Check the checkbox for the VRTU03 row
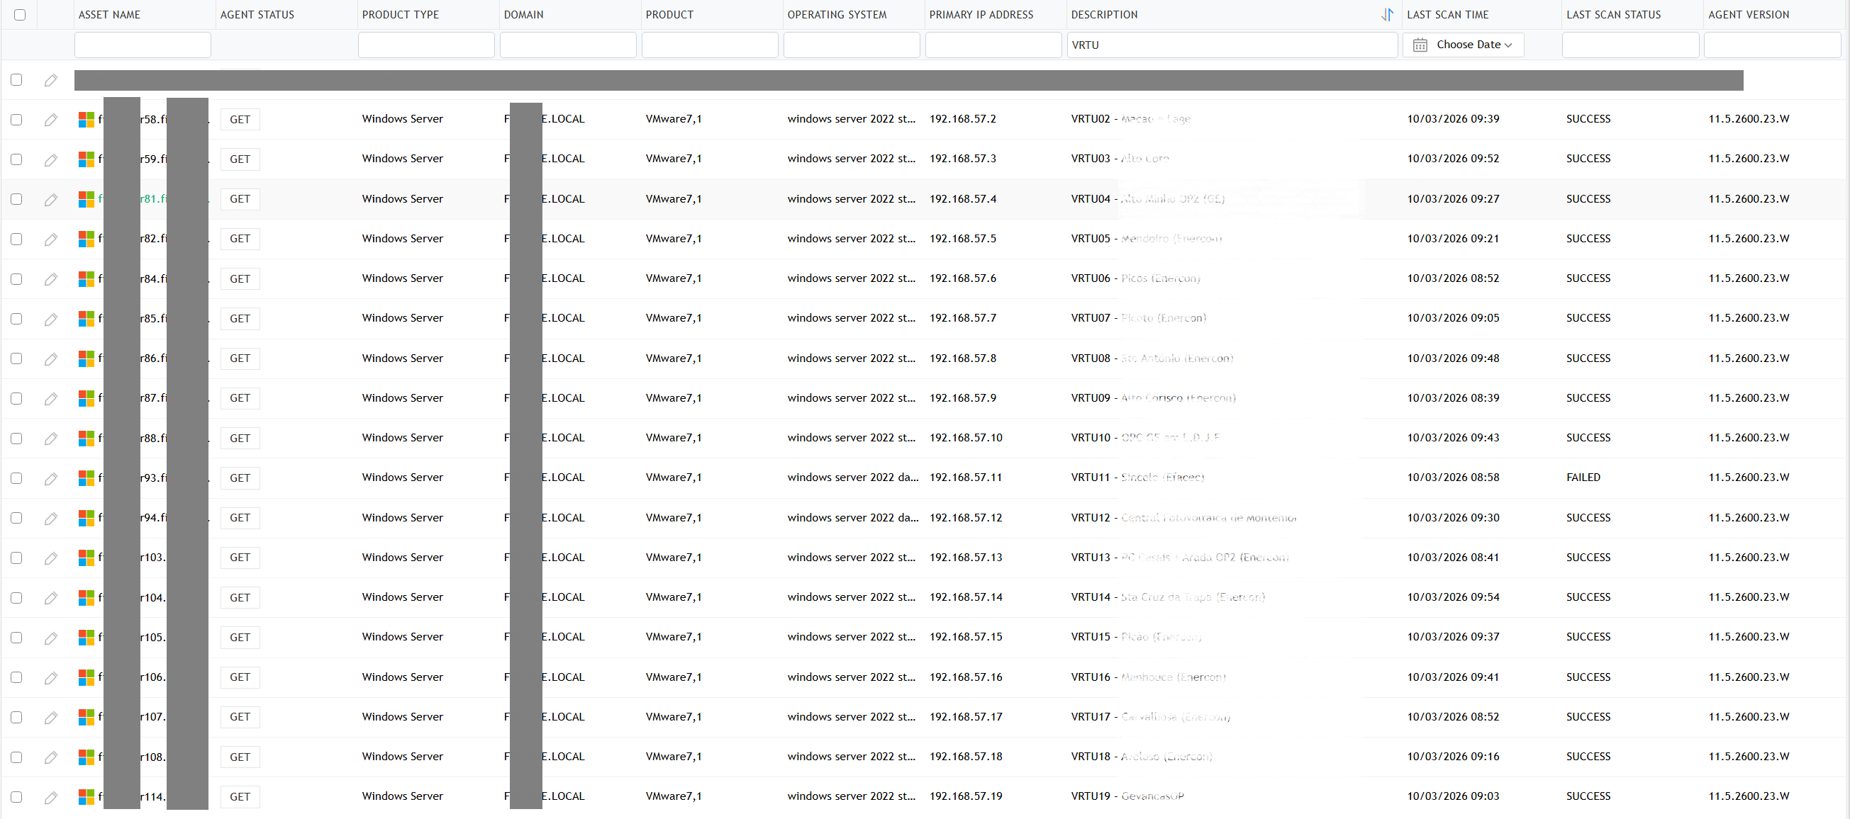The width and height of the screenshot is (1850, 819). tap(16, 159)
